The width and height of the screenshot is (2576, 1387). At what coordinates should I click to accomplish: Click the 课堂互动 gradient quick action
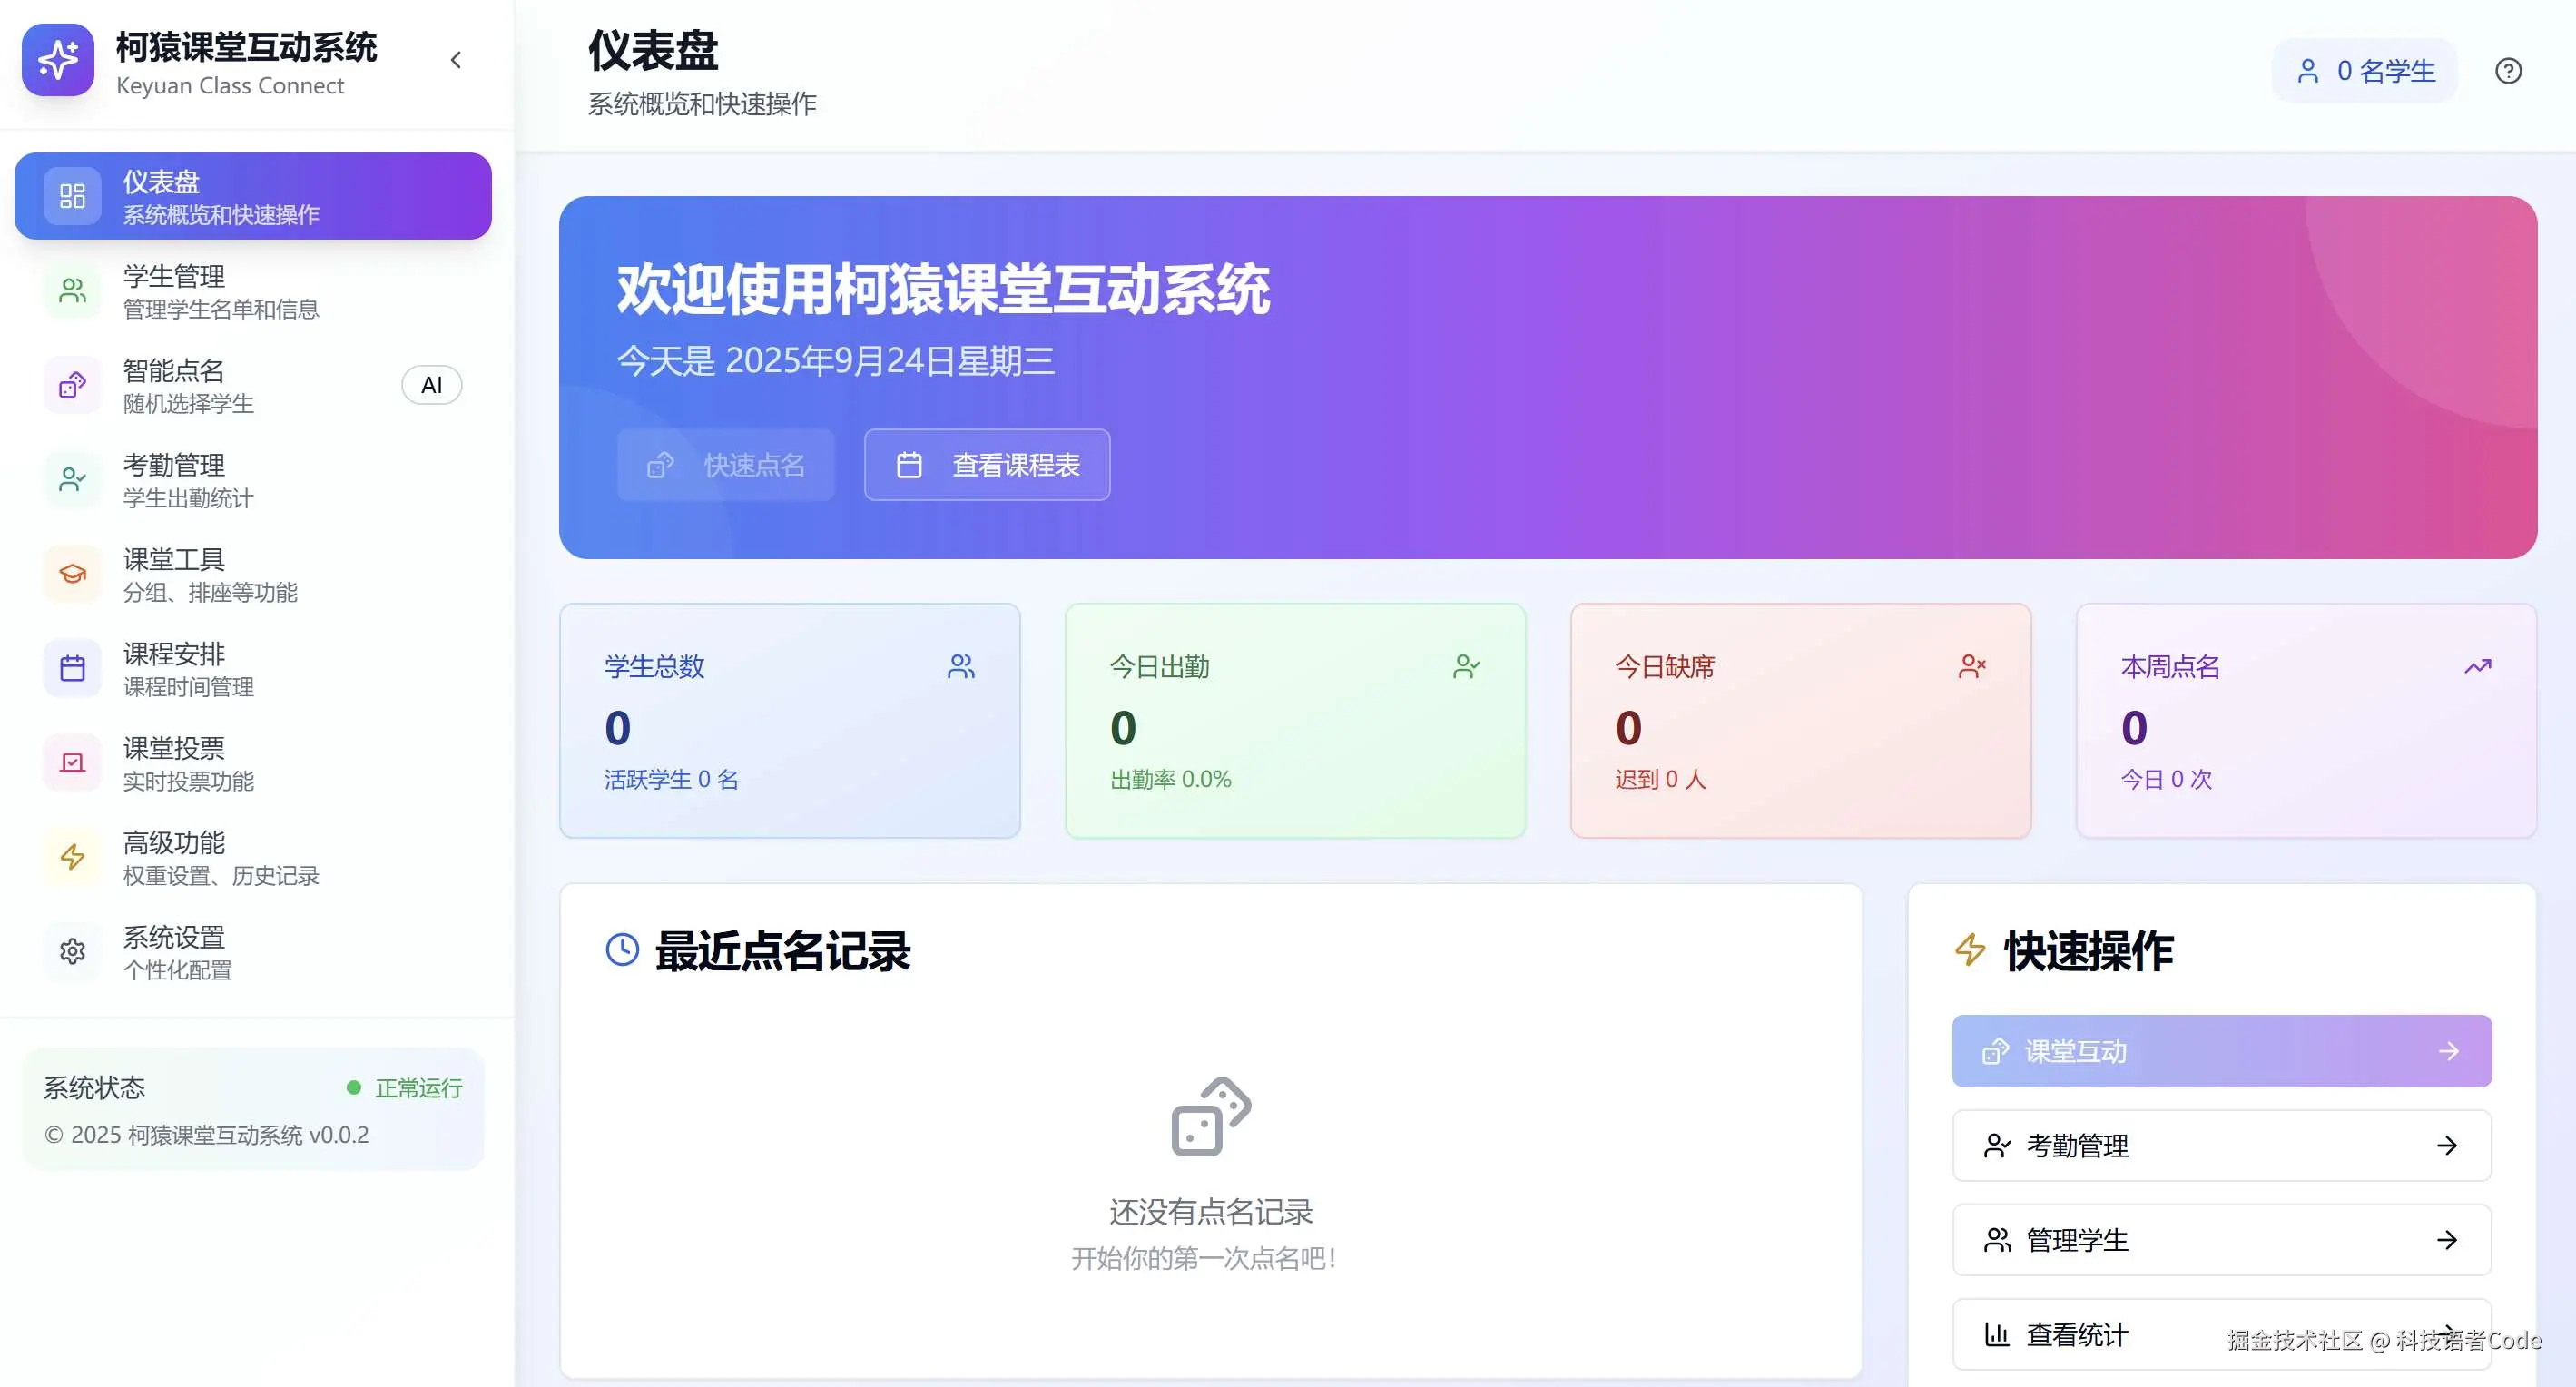pos(2220,1051)
